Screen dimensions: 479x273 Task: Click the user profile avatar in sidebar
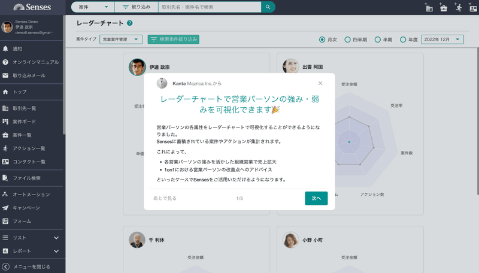coord(7,27)
